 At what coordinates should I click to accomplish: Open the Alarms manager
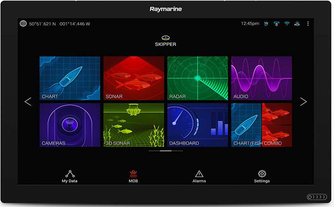point(199,176)
